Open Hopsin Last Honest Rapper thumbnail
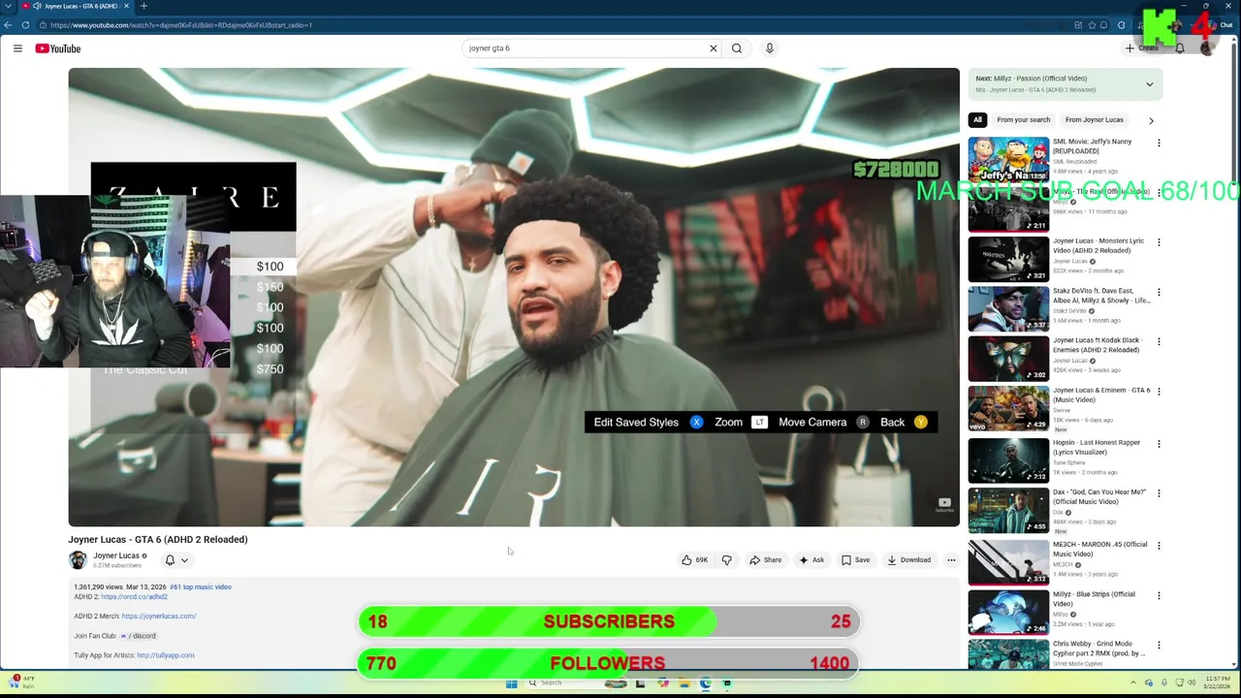1241x698 pixels. [x=1008, y=460]
